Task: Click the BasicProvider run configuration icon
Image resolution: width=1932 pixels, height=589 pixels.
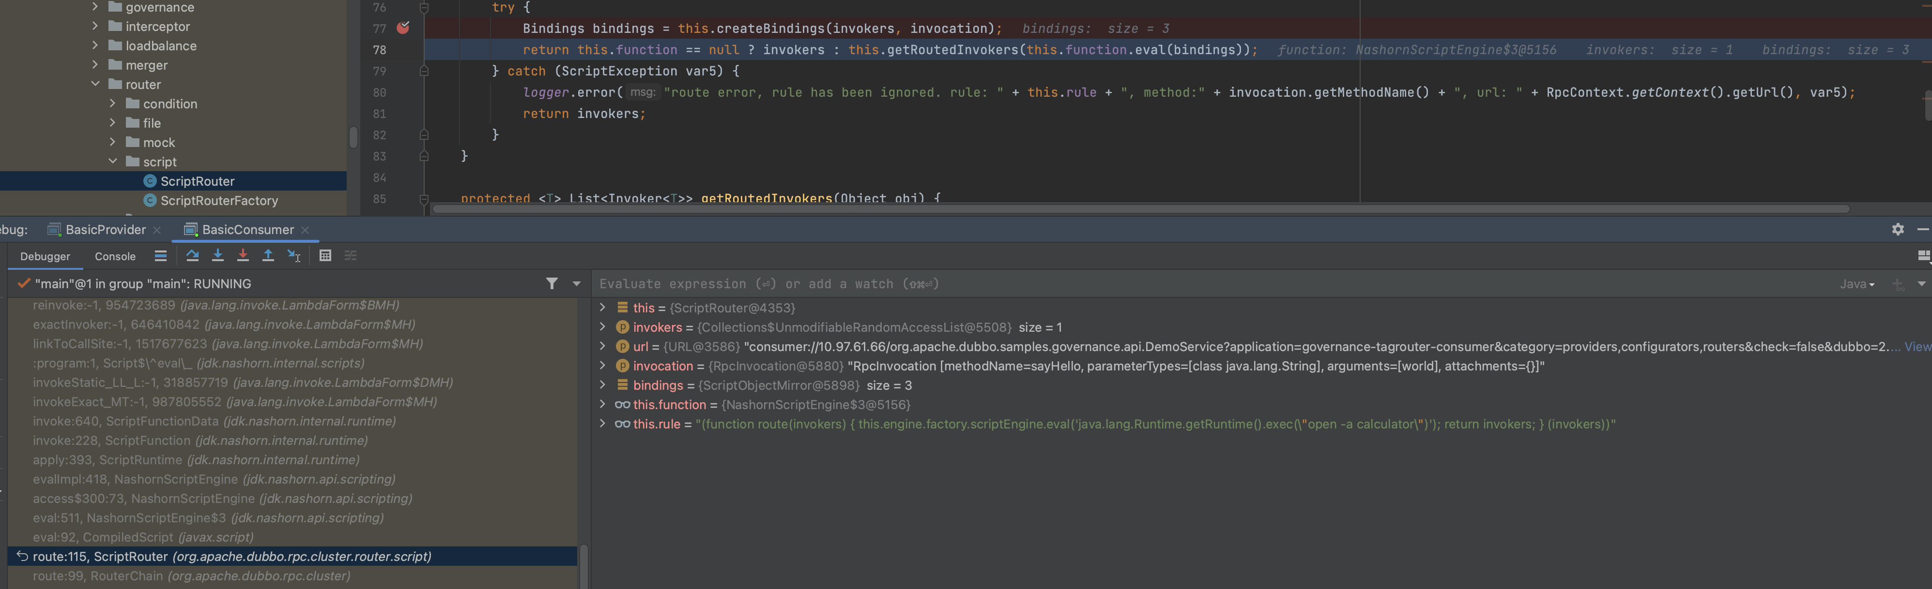Action: pyautogui.click(x=54, y=229)
